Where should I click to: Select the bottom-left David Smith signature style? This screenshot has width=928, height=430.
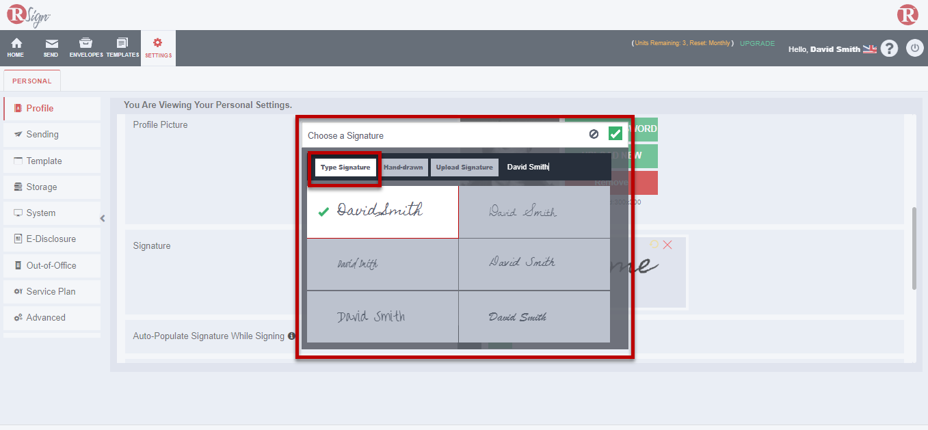coord(382,317)
